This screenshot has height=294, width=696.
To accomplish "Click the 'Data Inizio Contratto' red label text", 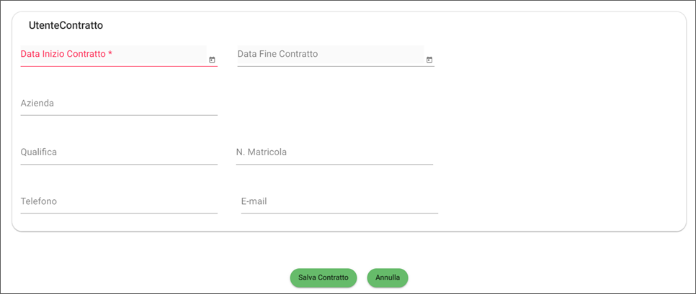I will coord(63,54).
